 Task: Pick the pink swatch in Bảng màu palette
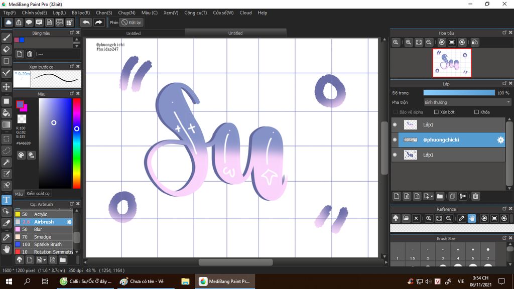(17, 40)
